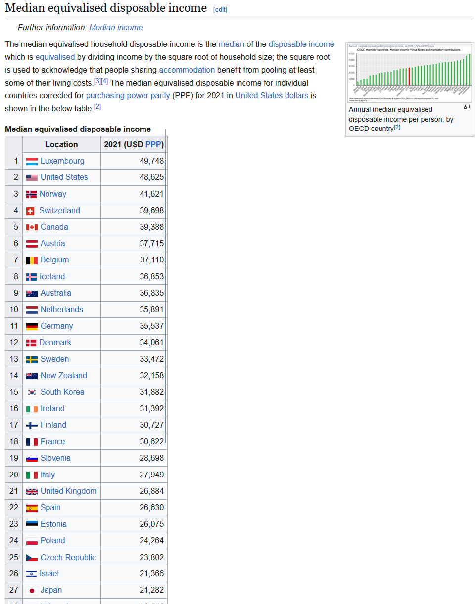This screenshot has height=604, width=476.
Task: Click the Norway flag icon
Action: tap(31, 194)
